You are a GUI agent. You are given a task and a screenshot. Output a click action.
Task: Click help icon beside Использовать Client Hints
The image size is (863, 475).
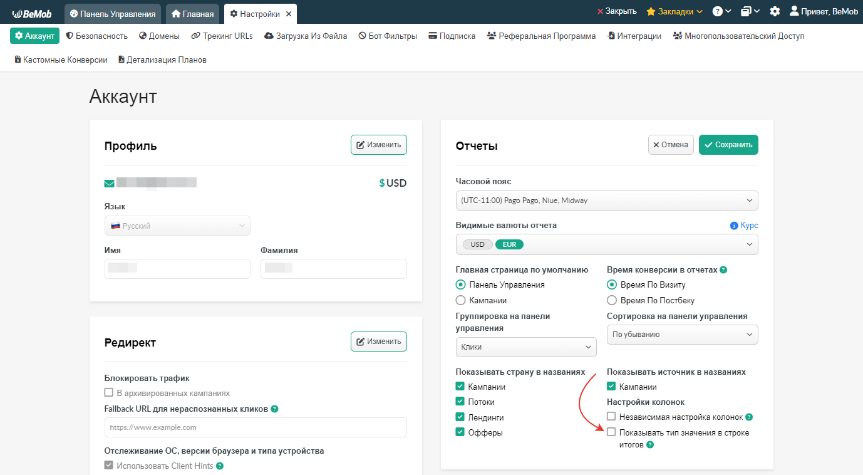[220, 466]
